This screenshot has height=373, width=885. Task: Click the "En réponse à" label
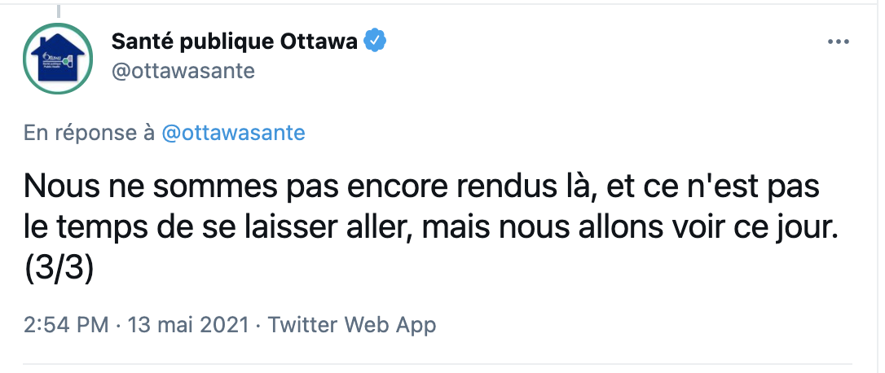click(x=90, y=133)
